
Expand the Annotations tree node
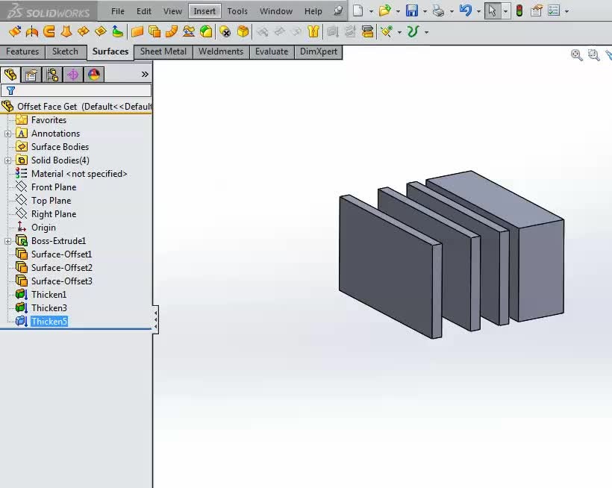coord(8,134)
